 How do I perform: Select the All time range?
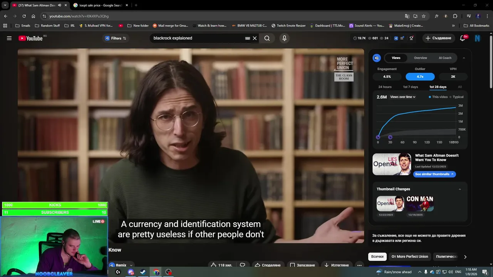[460, 87]
